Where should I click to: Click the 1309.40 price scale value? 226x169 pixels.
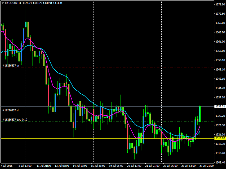[220, 163]
